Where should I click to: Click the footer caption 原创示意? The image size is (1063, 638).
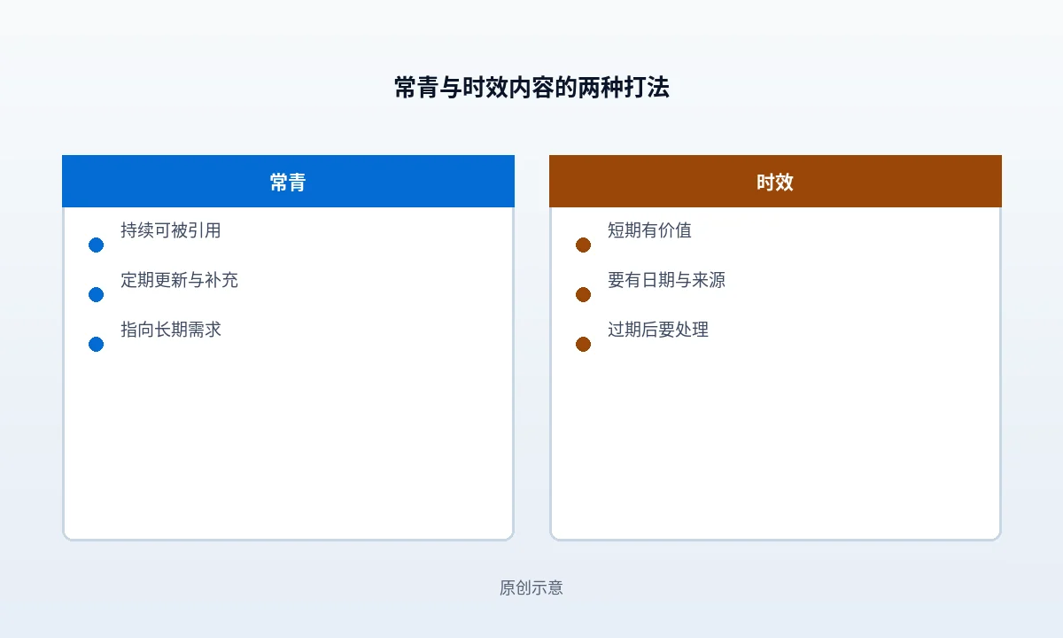(531, 587)
